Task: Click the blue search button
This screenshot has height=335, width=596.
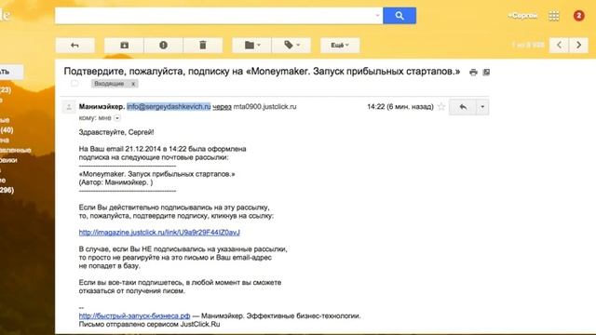Action: click(400, 16)
